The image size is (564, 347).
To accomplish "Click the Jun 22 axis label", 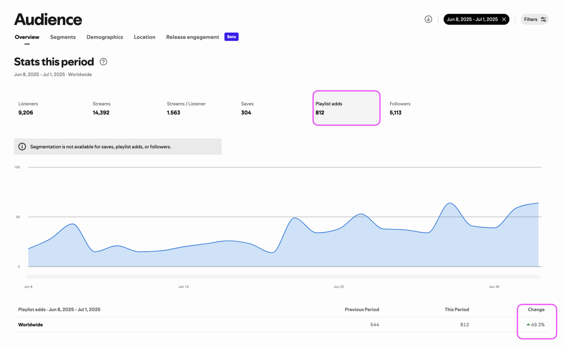I will click(x=339, y=287).
